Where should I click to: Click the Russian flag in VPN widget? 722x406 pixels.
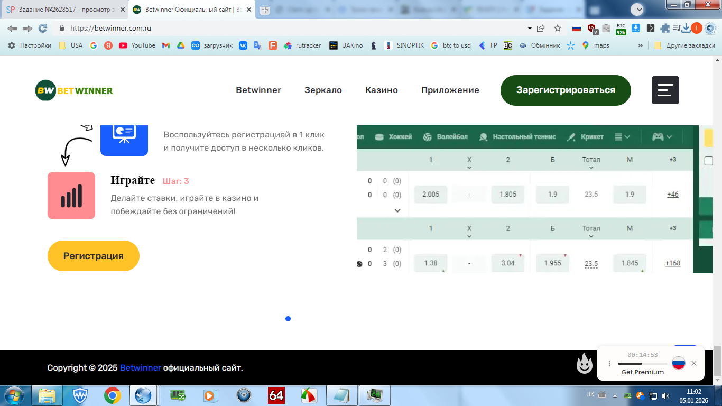[x=679, y=363]
